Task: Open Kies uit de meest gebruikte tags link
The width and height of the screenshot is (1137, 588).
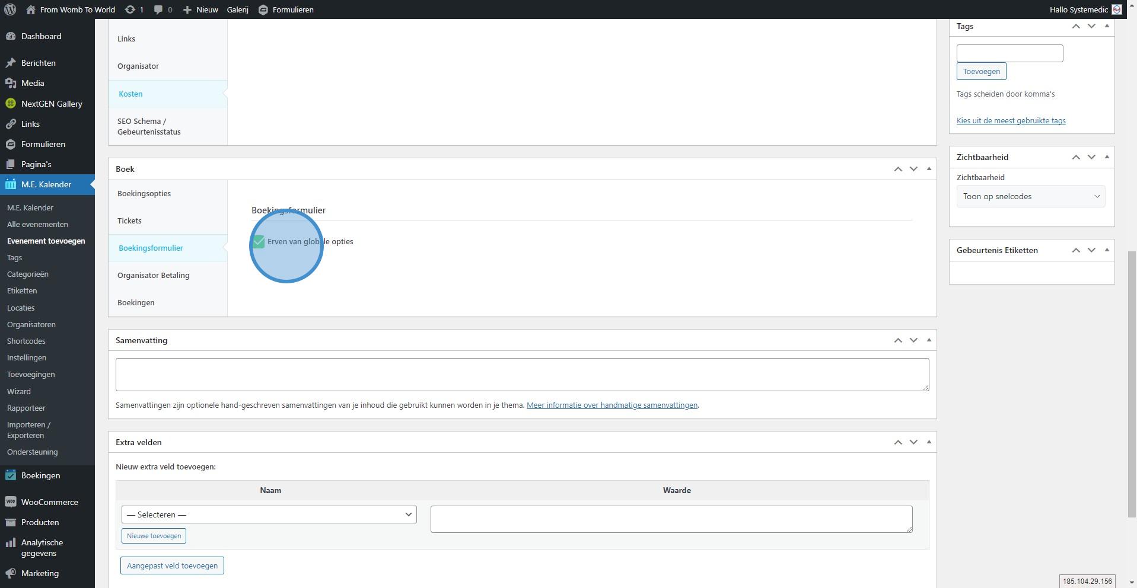Action: coord(1011,120)
